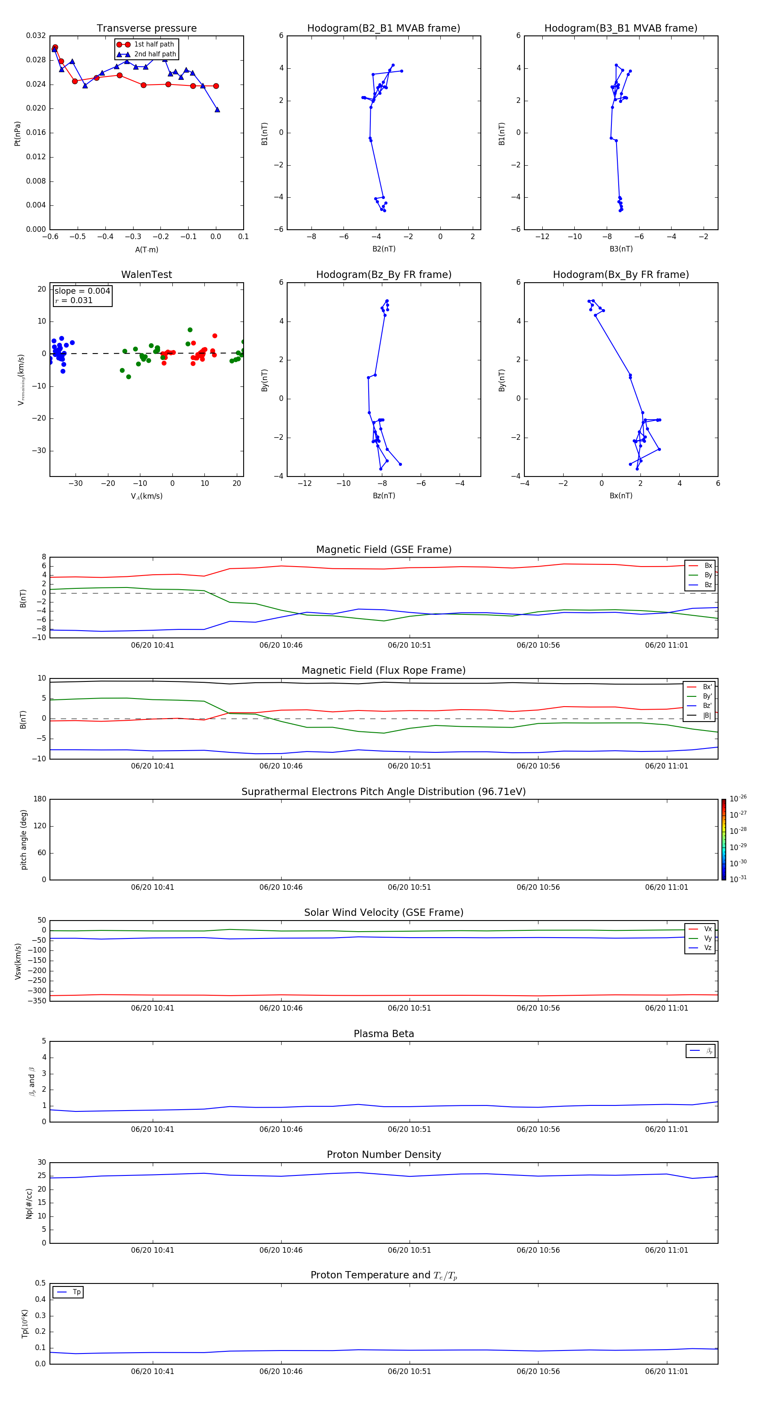Click the Hodogram(Bz_By FR frame) title
The width and height of the screenshot is (768, 1409).
(384, 275)
